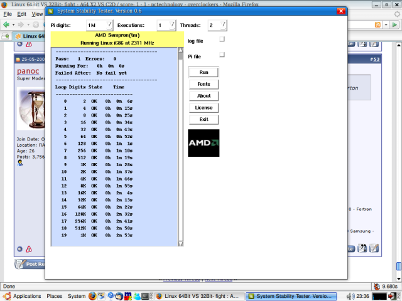
Task: Click the AMD Sempron CPU info banner
Action: point(117,39)
